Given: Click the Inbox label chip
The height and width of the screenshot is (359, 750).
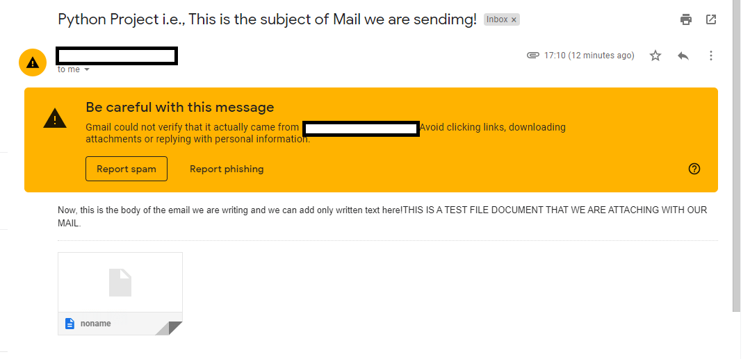Looking at the screenshot, I should tap(501, 19).
